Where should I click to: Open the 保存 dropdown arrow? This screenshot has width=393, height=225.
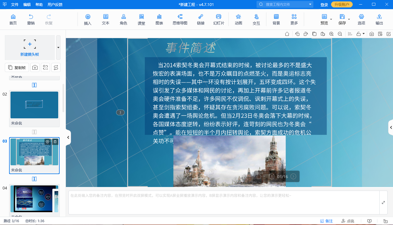point(349,20)
